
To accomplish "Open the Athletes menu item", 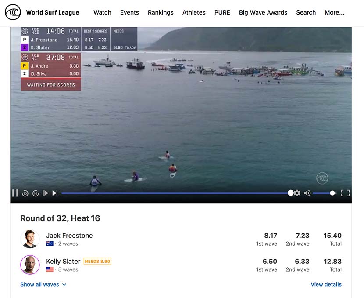I will [x=194, y=12].
